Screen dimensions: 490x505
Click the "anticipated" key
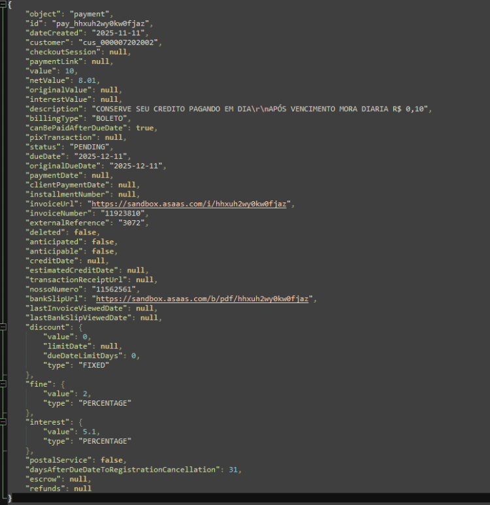(x=54, y=242)
